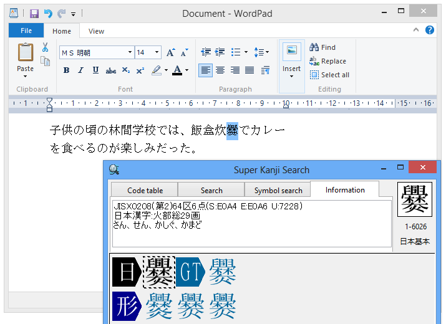Open the Insert dropdown menu
Screen dimensions: 446x324
291,74
